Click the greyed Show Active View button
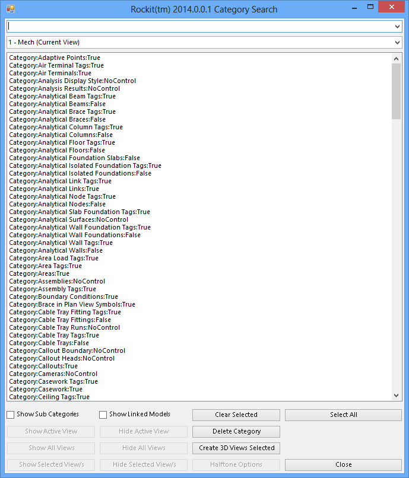This screenshot has height=478, width=409. click(51, 431)
